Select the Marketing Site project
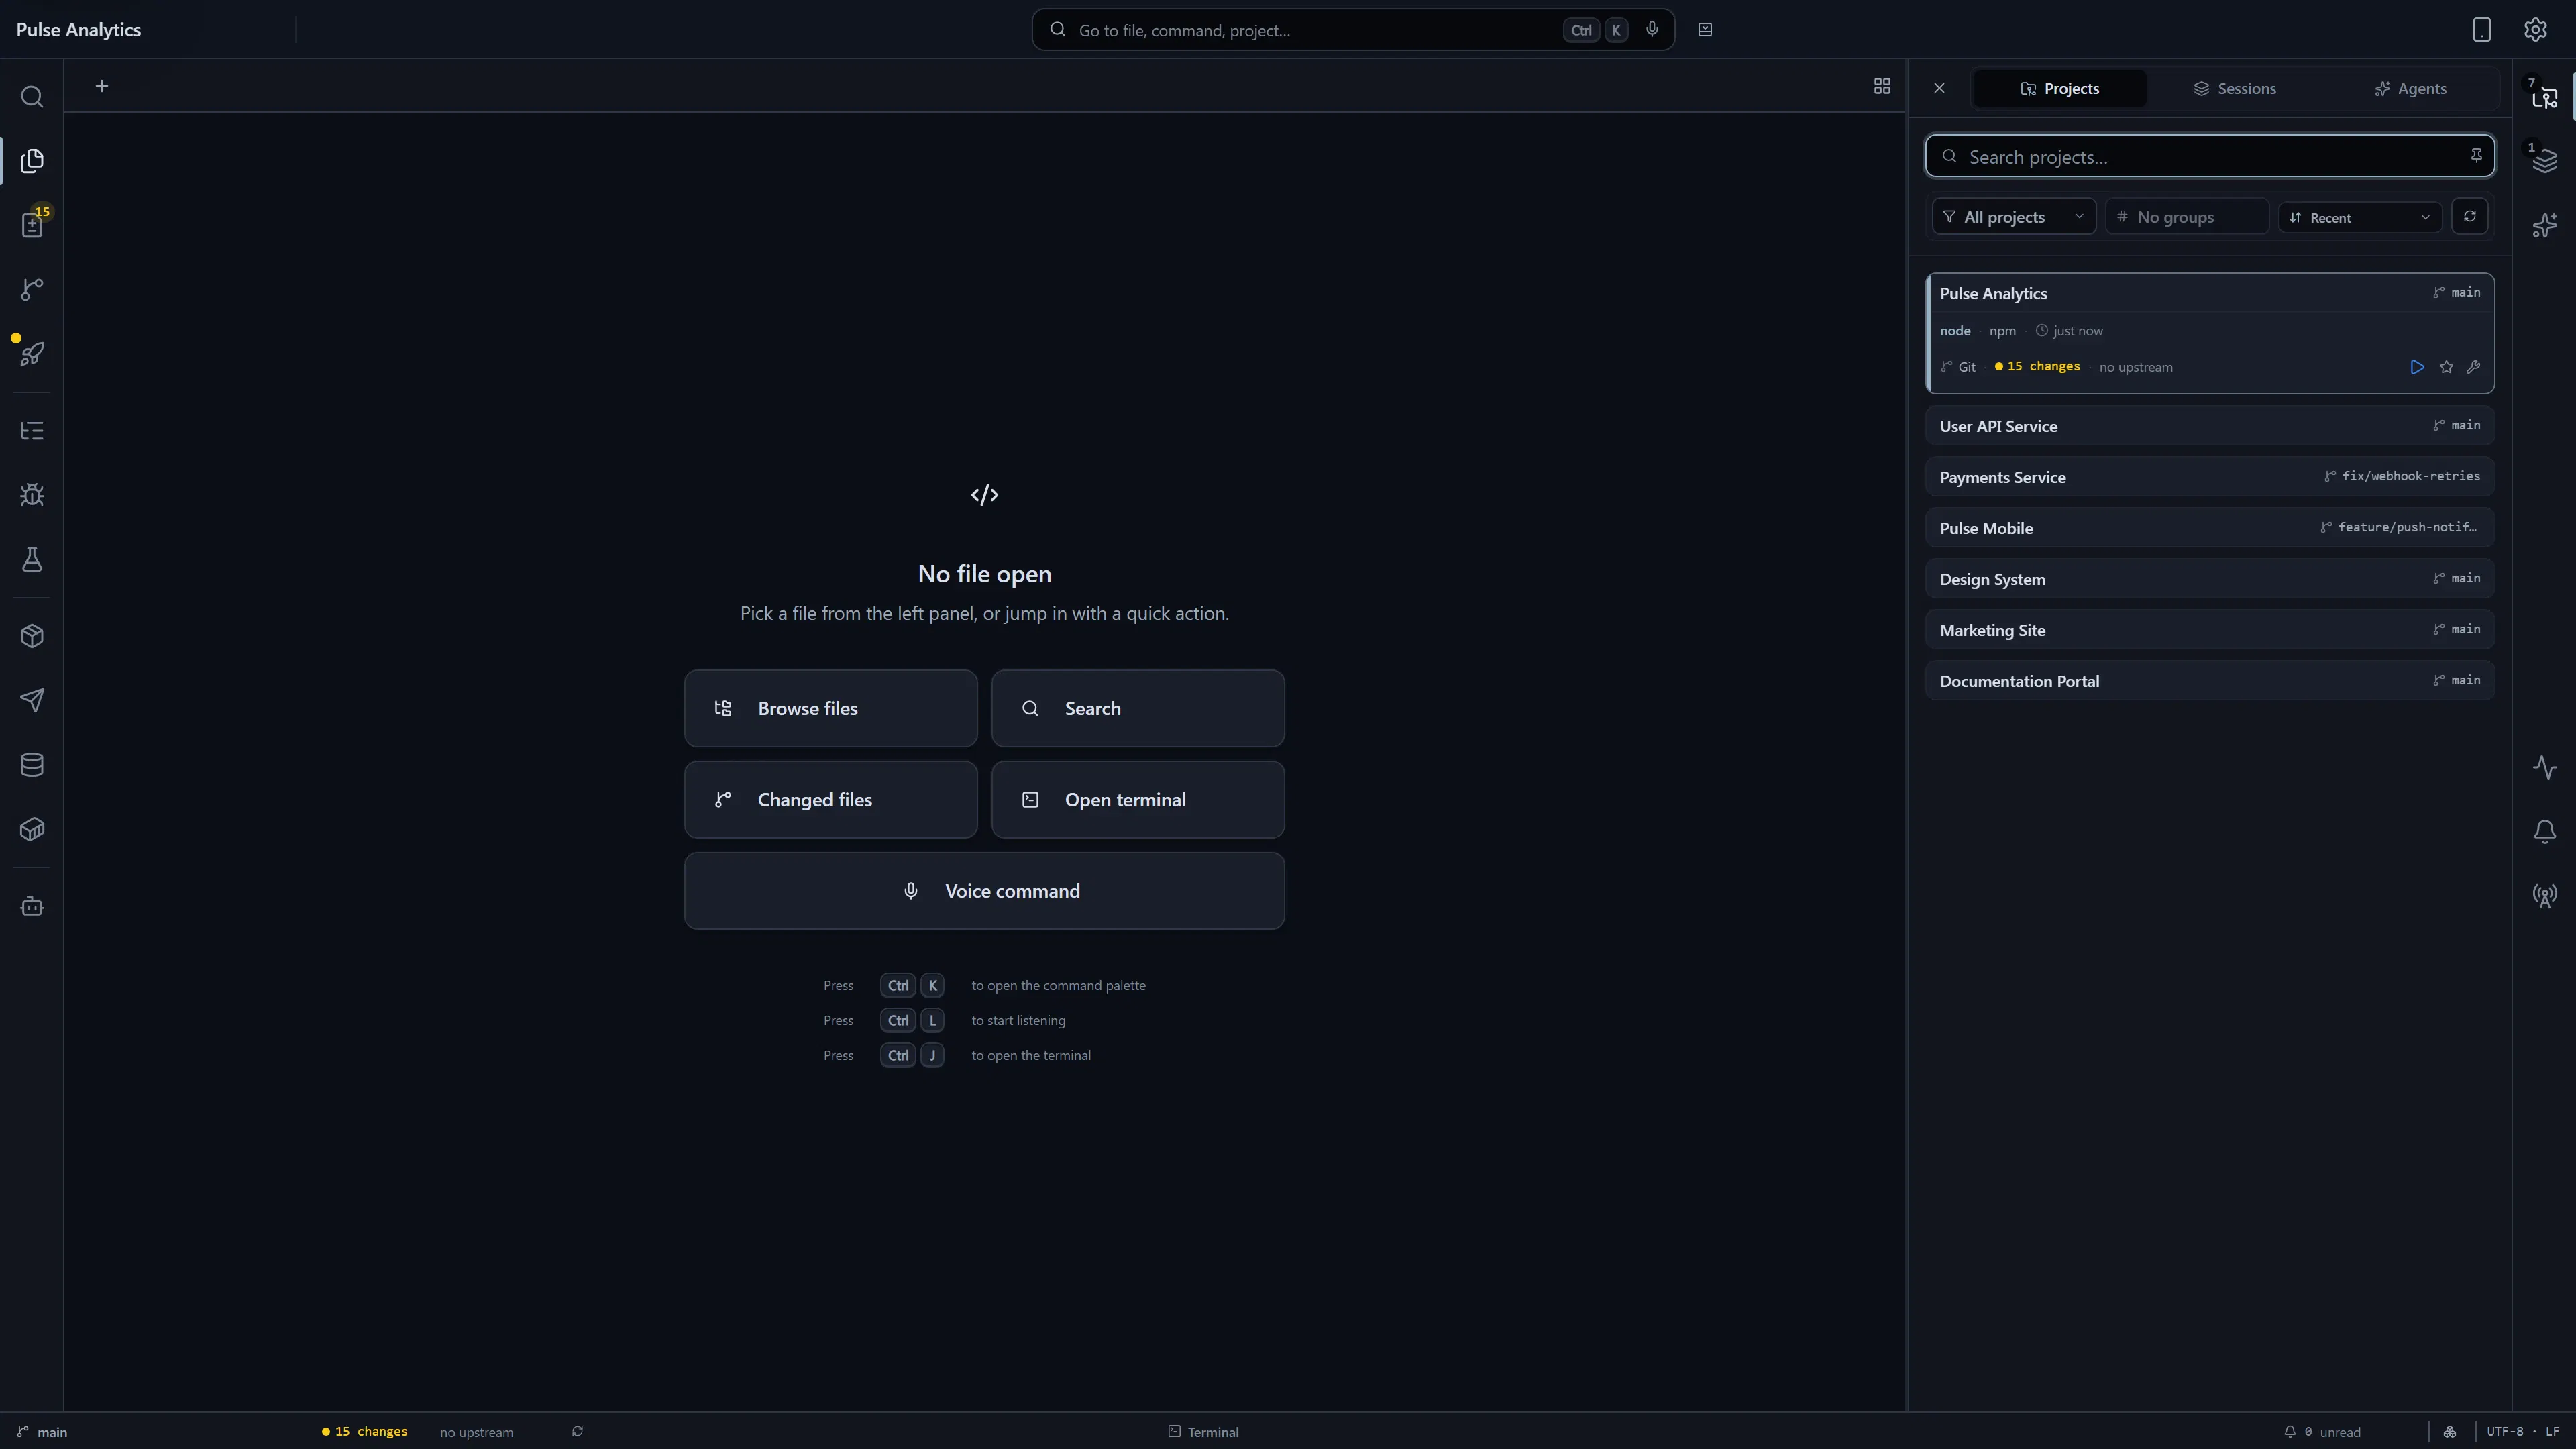Viewport: 2576px width, 1449px height. 2210,630
